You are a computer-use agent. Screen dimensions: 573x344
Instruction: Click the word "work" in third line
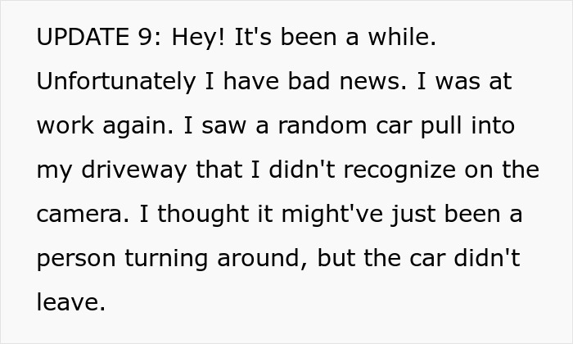(x=66, y=127)
